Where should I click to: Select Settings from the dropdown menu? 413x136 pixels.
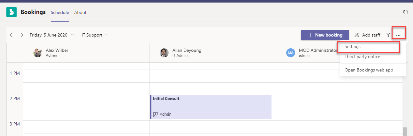click(x=353, y=46)
